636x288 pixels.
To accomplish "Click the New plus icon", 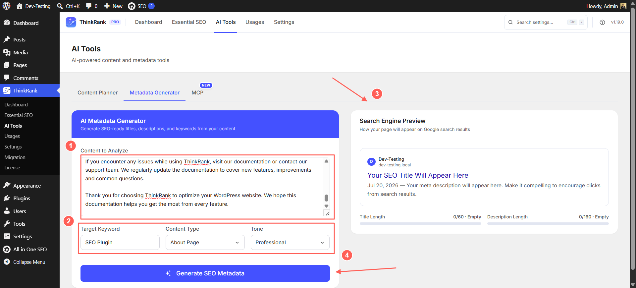I will point(107,6).
